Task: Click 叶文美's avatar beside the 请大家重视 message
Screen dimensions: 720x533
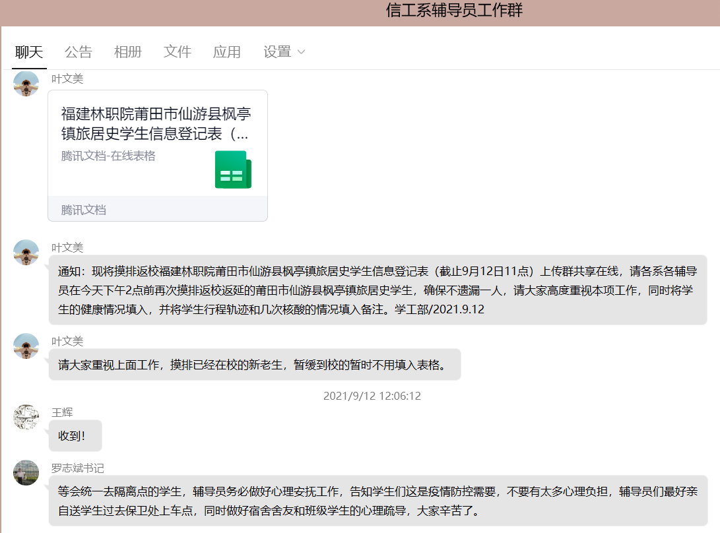Action: pos(26,346)
